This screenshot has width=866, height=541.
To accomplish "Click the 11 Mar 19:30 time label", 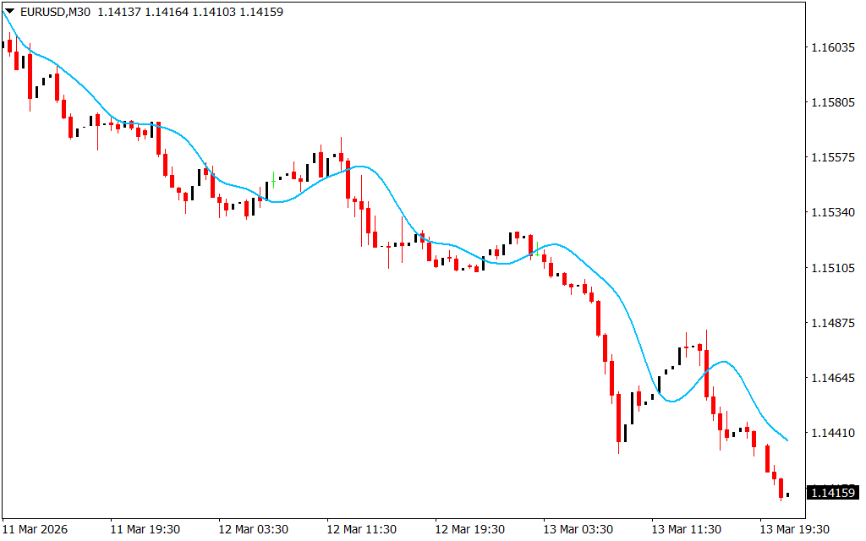I will click(145, 529).
